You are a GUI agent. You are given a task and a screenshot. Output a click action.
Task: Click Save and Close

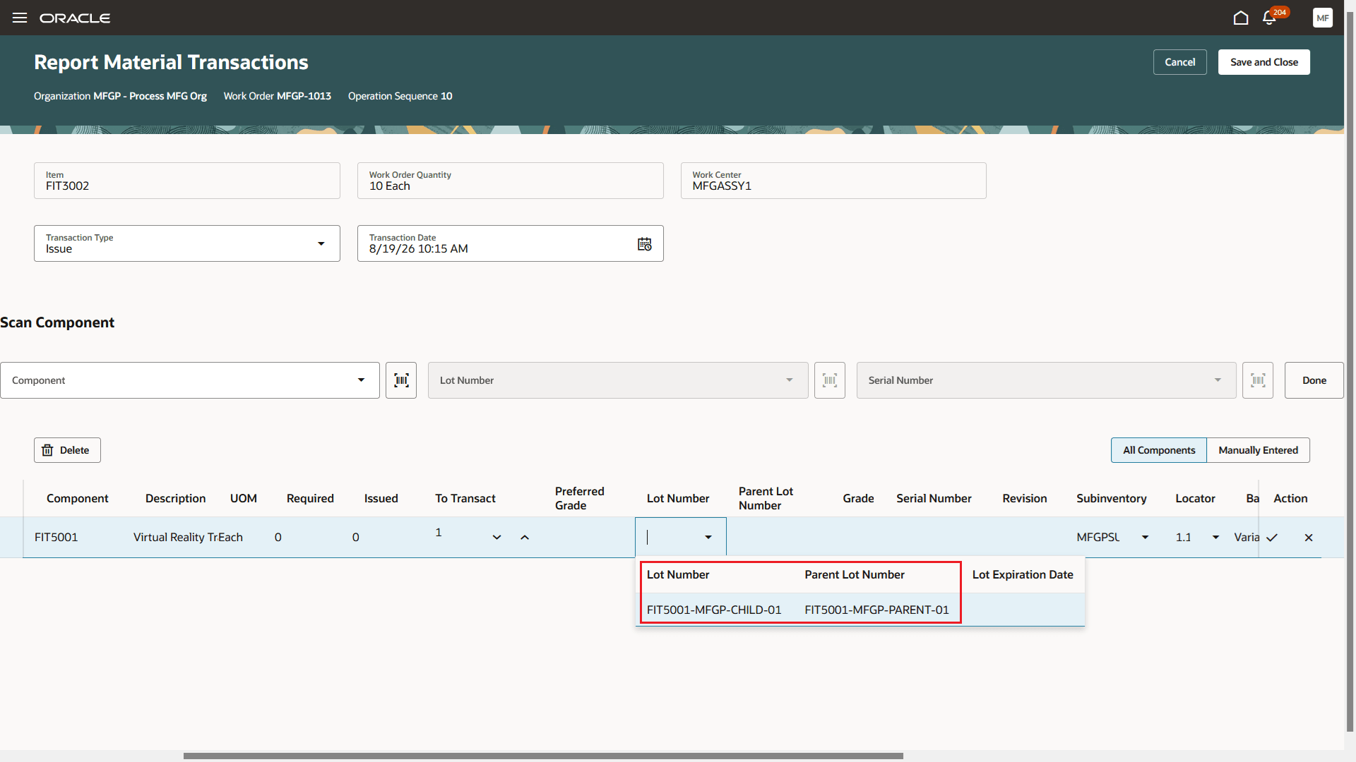[x=1264, y=62]
